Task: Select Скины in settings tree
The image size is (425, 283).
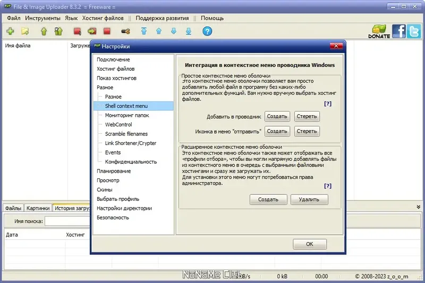Action: coord(104,190)
